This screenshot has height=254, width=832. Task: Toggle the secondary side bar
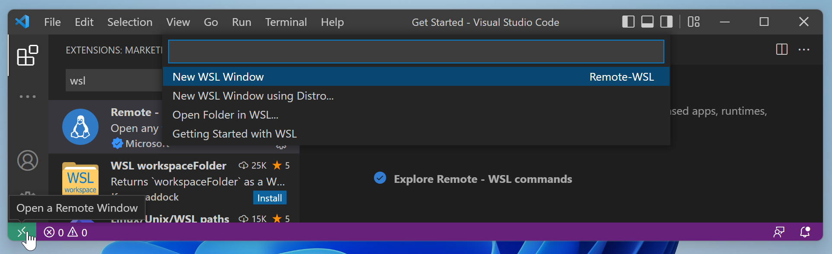[x=666, y=22]
